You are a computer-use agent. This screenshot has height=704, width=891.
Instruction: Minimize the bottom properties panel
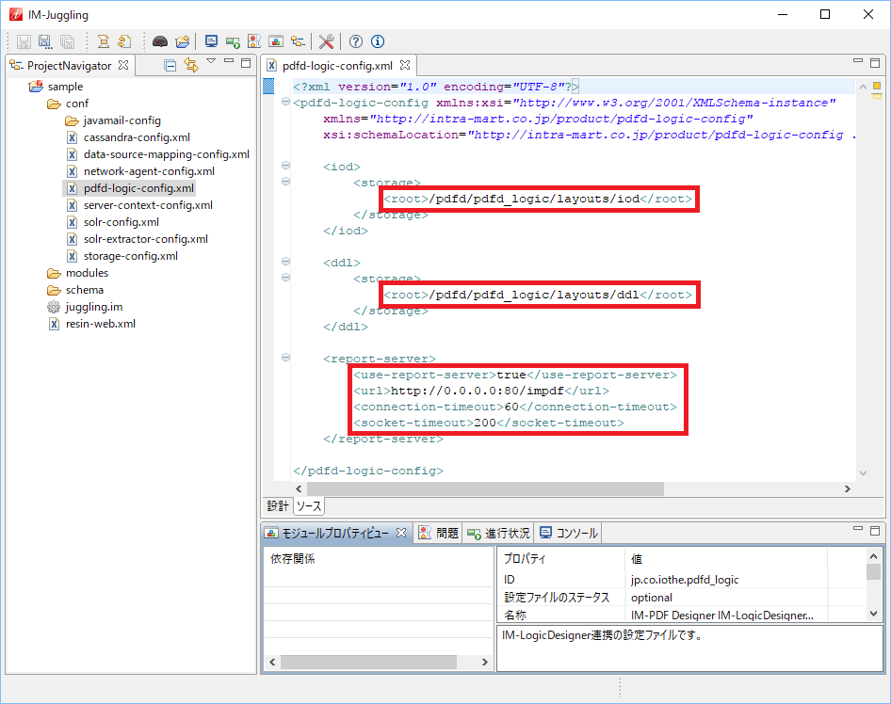(x=858, y=528)
